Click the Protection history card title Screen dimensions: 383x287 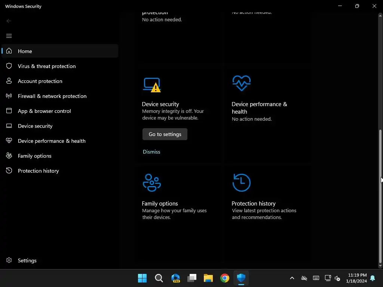point(254,203)
